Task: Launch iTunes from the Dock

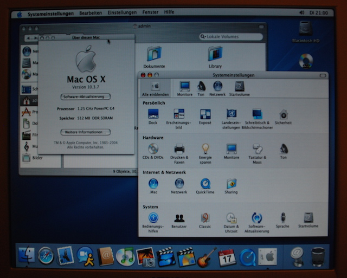Action: pos(125,256)
